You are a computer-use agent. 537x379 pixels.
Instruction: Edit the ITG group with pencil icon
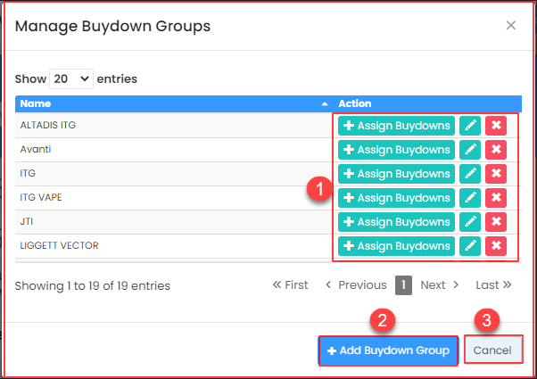click(x=470, y=174)
